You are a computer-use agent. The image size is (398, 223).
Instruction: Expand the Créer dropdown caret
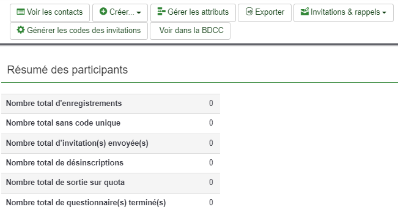click(x=139, y=12)
